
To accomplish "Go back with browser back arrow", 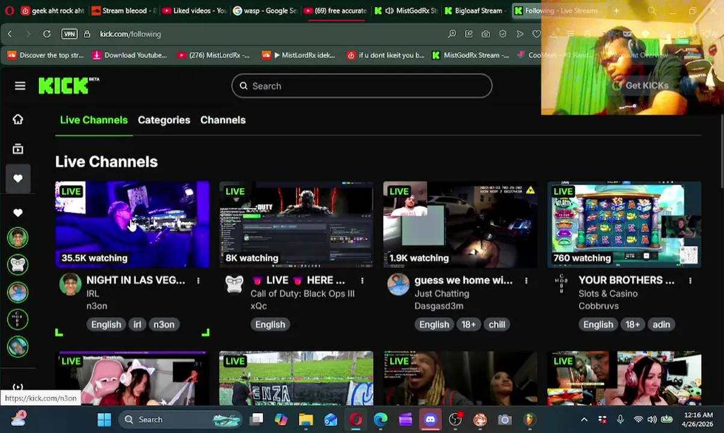I will (10, 34).
